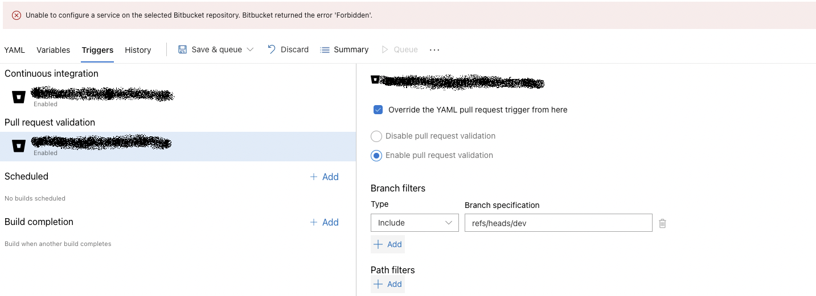
Task: Open the Include type dropdown
Action: 415,223
